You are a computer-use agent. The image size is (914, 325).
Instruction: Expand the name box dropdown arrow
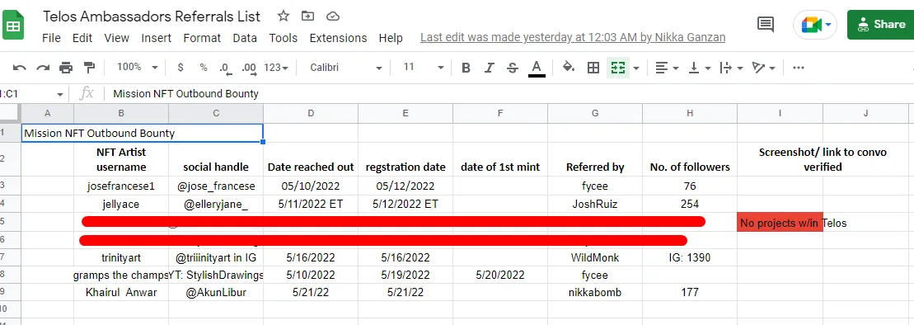point(59,94)
